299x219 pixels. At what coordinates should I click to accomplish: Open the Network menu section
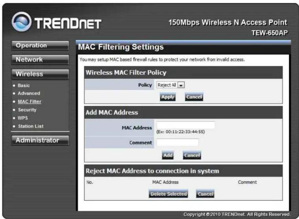(x=40, y=60)
